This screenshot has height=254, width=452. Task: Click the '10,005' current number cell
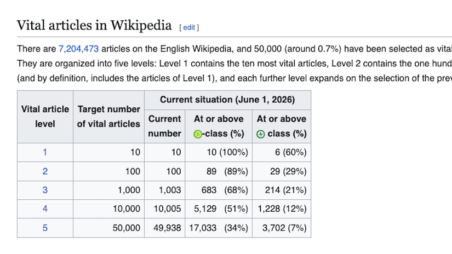[x=164, y=209]
